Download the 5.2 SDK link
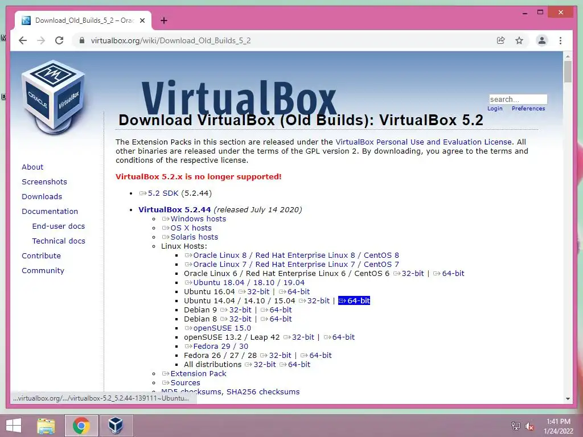 [x=159, y=193]
